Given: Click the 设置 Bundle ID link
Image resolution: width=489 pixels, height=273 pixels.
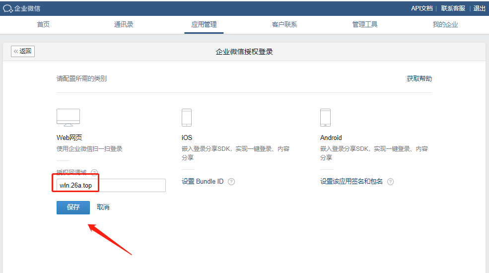Looking at the screenshot, I should pos(203,181).
